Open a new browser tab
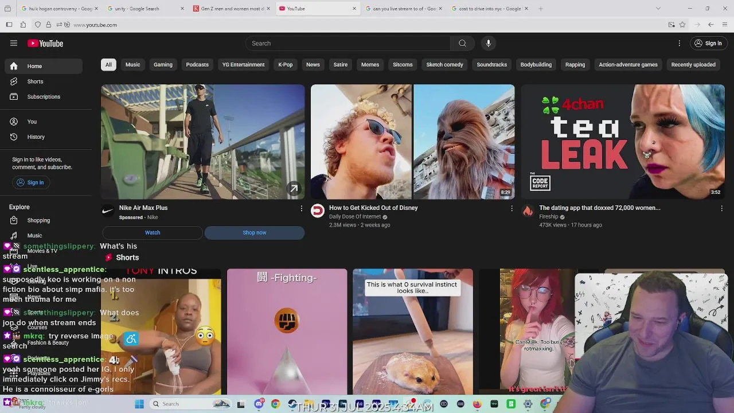734x413 pixels. (x=541, y=9)
